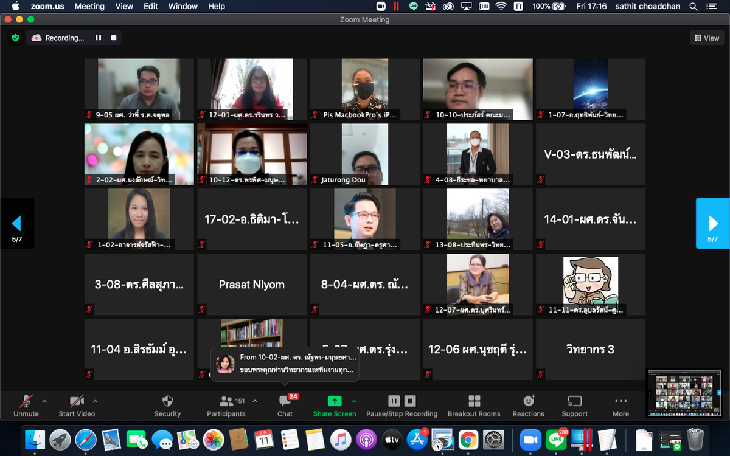The image size is (730, 456).
Task: Open the Support remote-control menu
Action: pos(574,406)
